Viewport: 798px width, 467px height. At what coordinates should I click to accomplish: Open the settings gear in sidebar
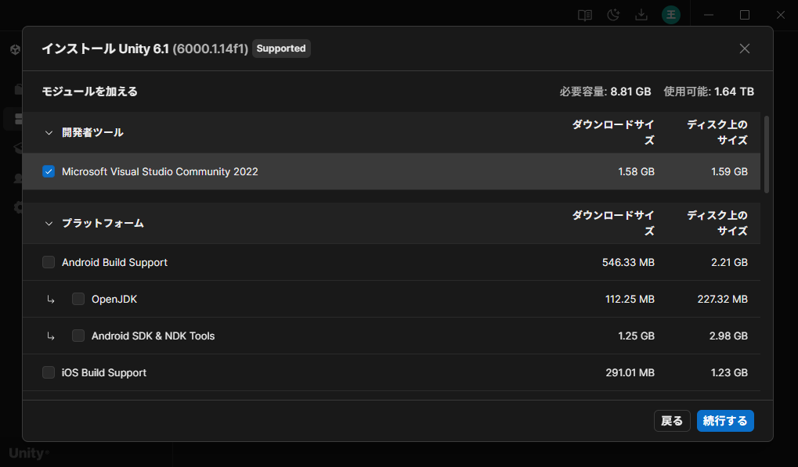[18, 207]
